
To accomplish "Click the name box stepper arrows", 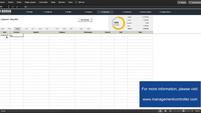I will point(8,7).
